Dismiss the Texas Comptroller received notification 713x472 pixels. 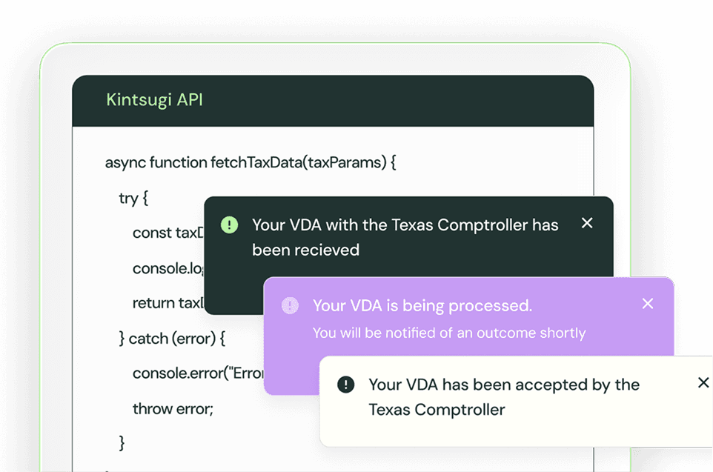coord(587,223)
